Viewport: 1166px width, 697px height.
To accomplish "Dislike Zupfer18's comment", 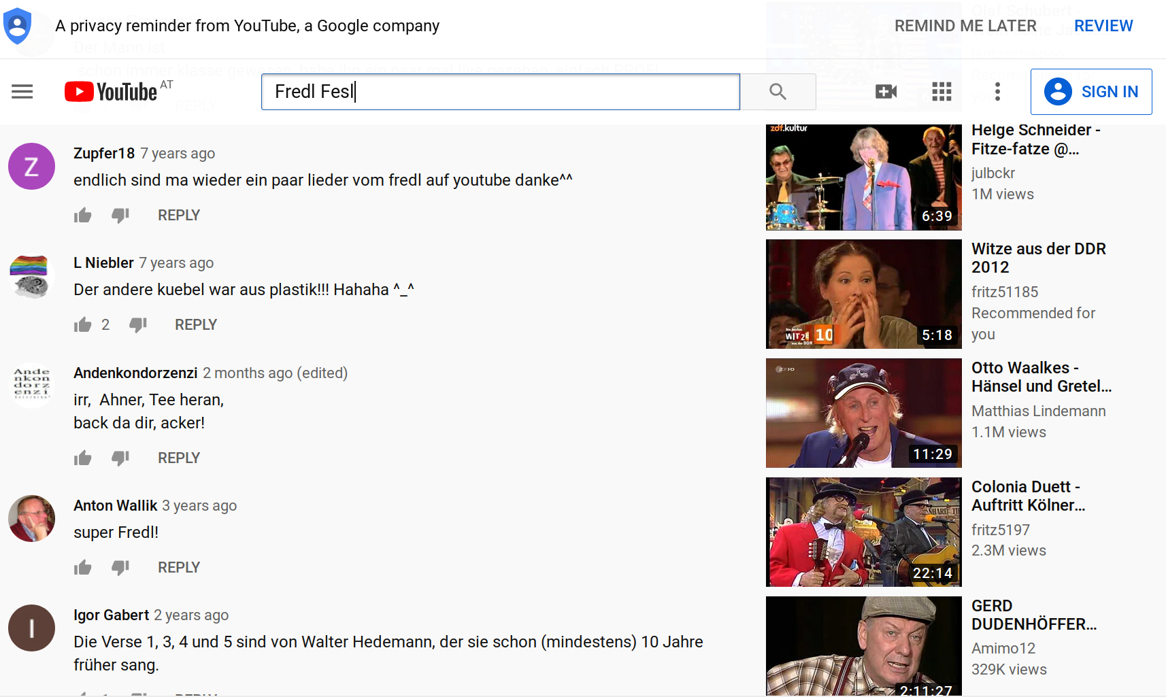I will 120,216.
